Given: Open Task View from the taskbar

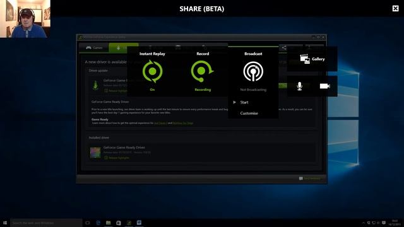Looking at the screenshot, I should click(x=88, y=223).
